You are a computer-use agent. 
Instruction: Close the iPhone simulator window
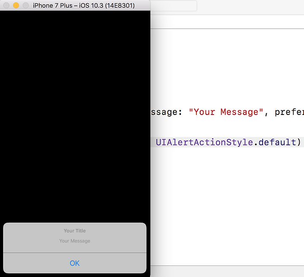(x=6, y=5)
